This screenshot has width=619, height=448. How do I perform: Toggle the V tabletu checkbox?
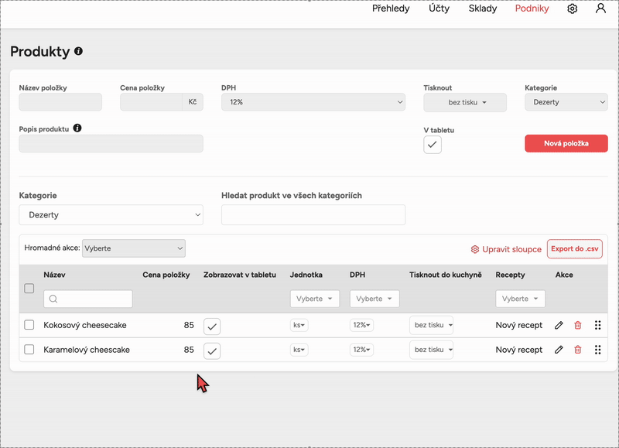(x=433, y=145)
